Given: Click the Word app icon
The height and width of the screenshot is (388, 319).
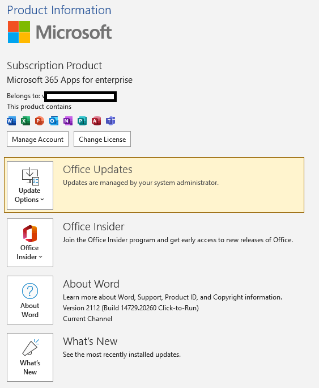Looking at the screenshot, I should point(11,121).
